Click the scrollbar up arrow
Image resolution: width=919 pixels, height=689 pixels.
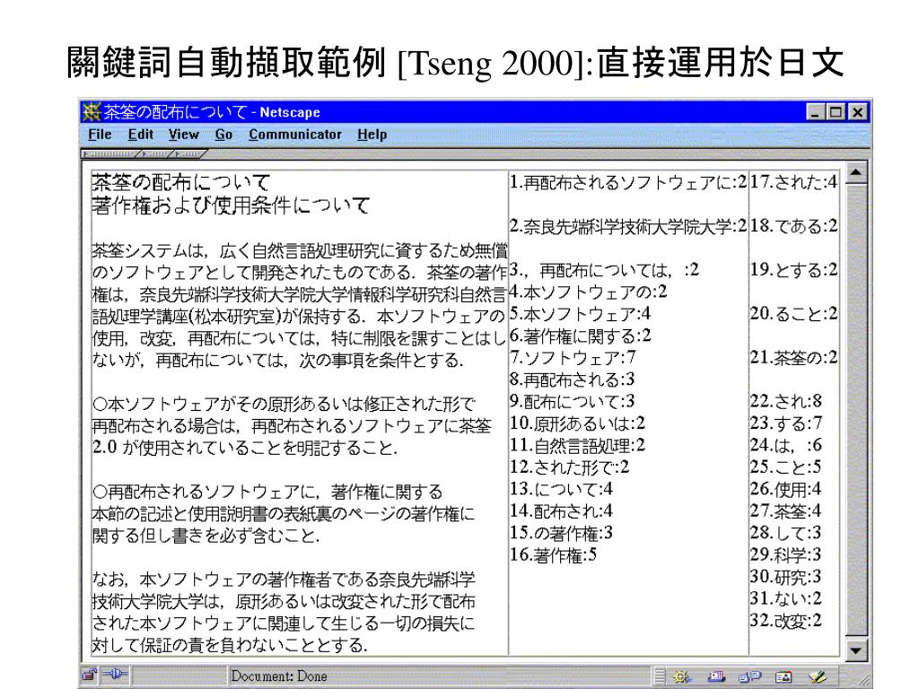pyautogui.click(x=856, y=172)
